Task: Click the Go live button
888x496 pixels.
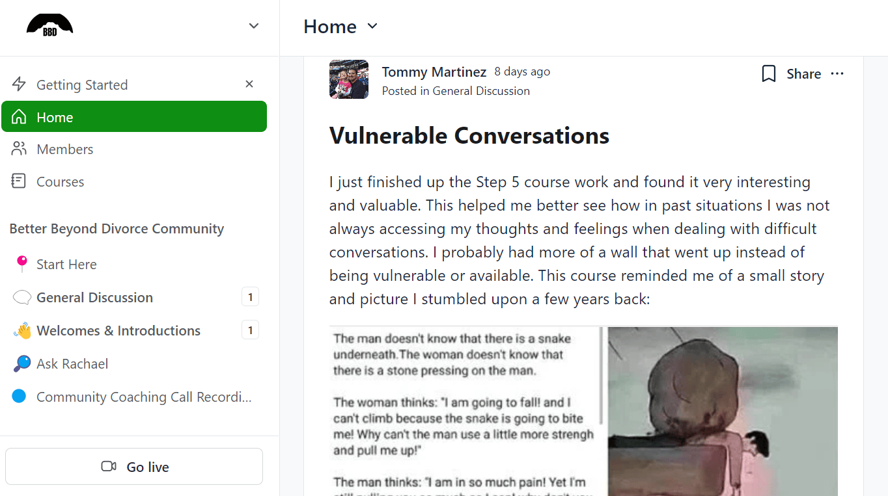Action: click(x=134, y=467)
